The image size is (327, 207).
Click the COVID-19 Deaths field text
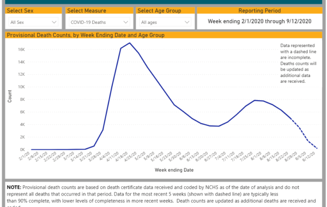88,22
